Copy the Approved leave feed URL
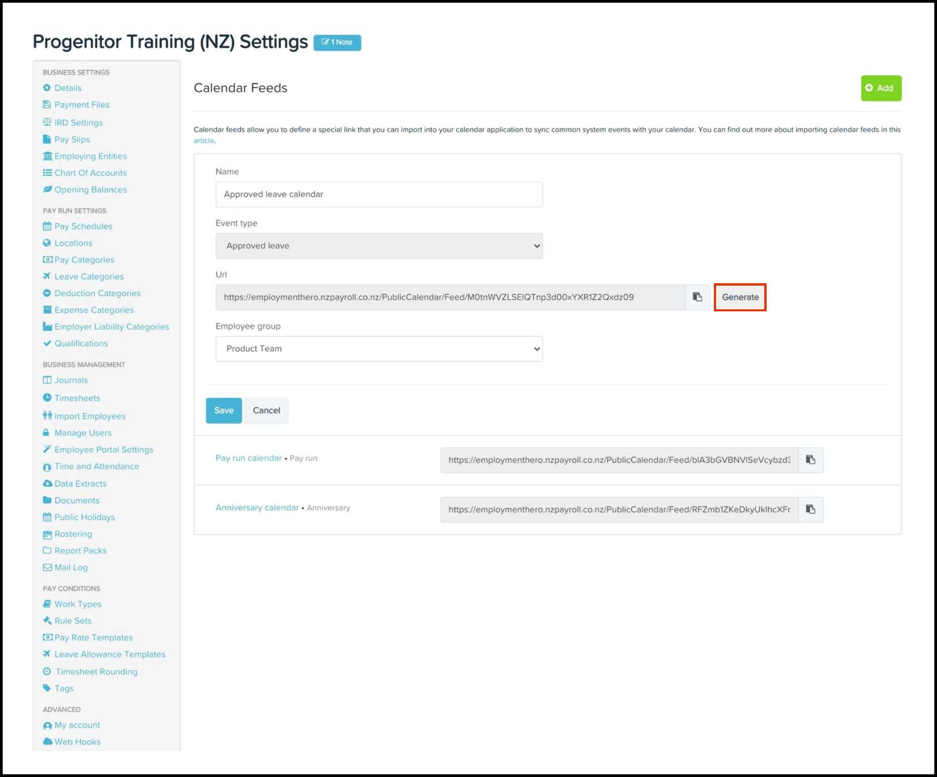Screen dimensions: 937x777 (697, 297)
